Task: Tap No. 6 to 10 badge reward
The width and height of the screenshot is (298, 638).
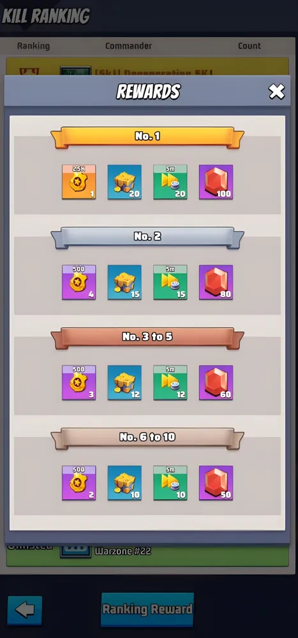Action: pyautogui.click(x=79, y=483)
